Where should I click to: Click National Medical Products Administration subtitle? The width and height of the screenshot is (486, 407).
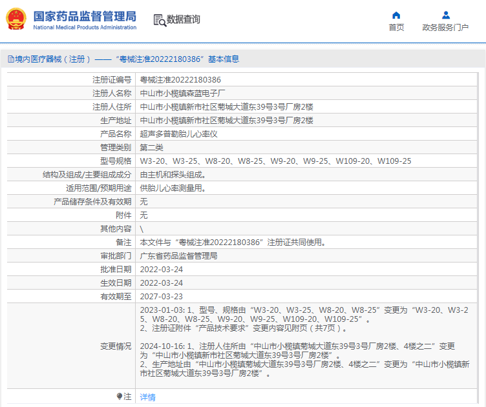(x=85, y=27)
